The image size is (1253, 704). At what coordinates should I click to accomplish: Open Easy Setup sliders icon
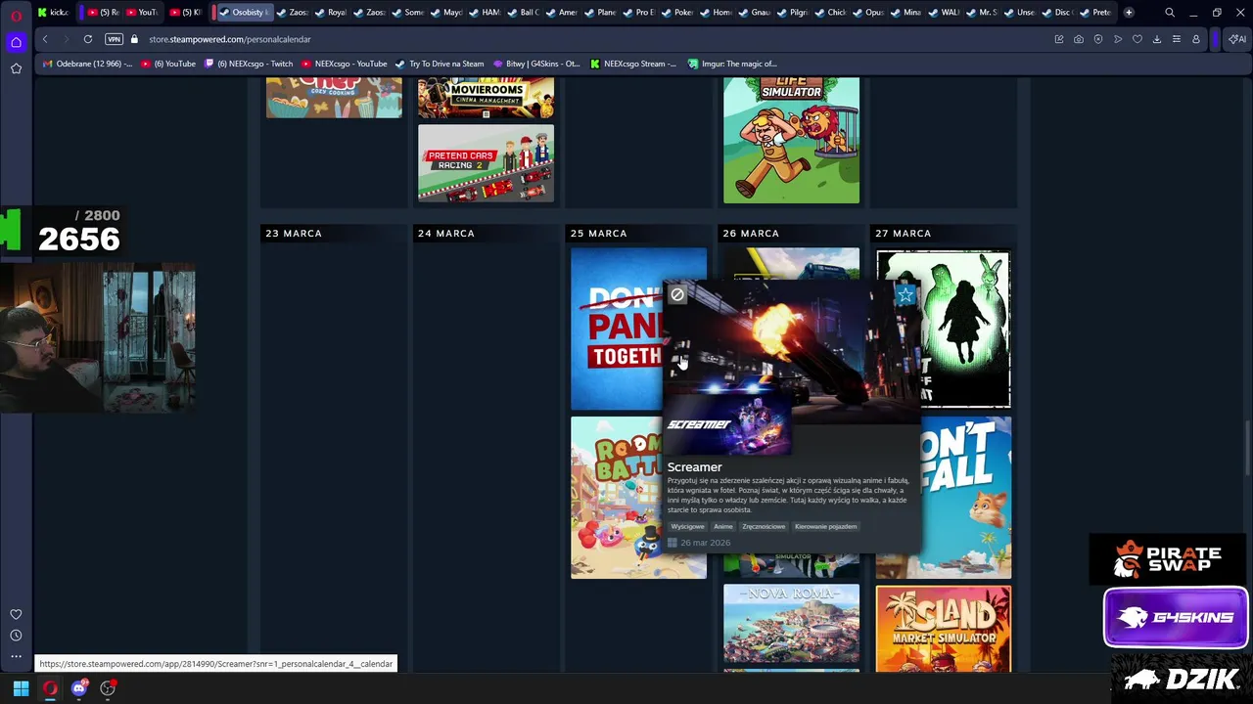click(x=1177, y=39)
